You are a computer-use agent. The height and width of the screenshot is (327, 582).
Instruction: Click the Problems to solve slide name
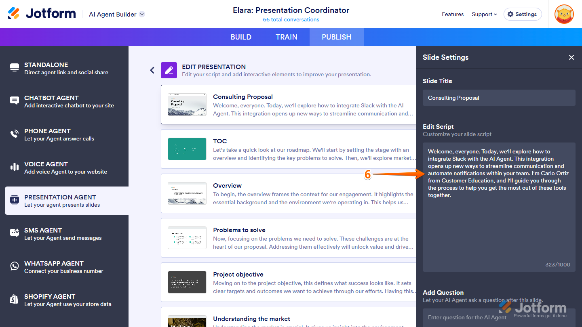pyautogui.click(x=239, y=230)
